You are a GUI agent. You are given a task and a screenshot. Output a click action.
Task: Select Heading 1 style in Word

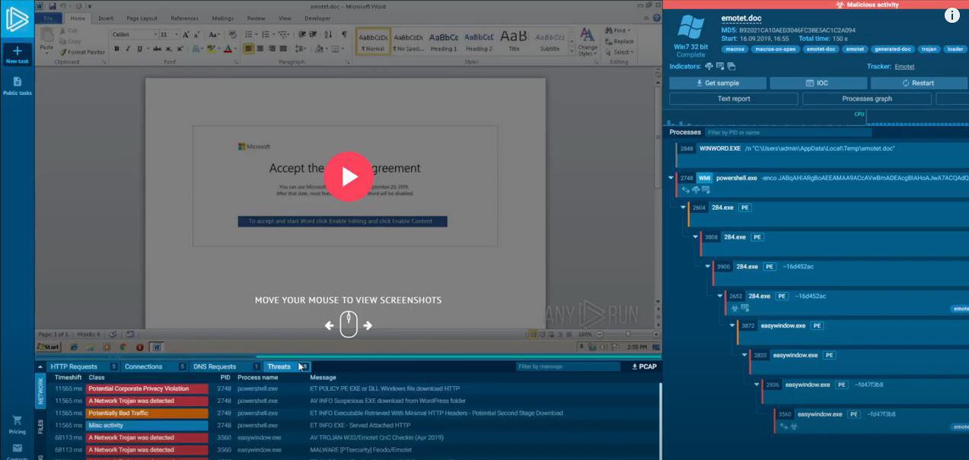(x=444, y=40)
